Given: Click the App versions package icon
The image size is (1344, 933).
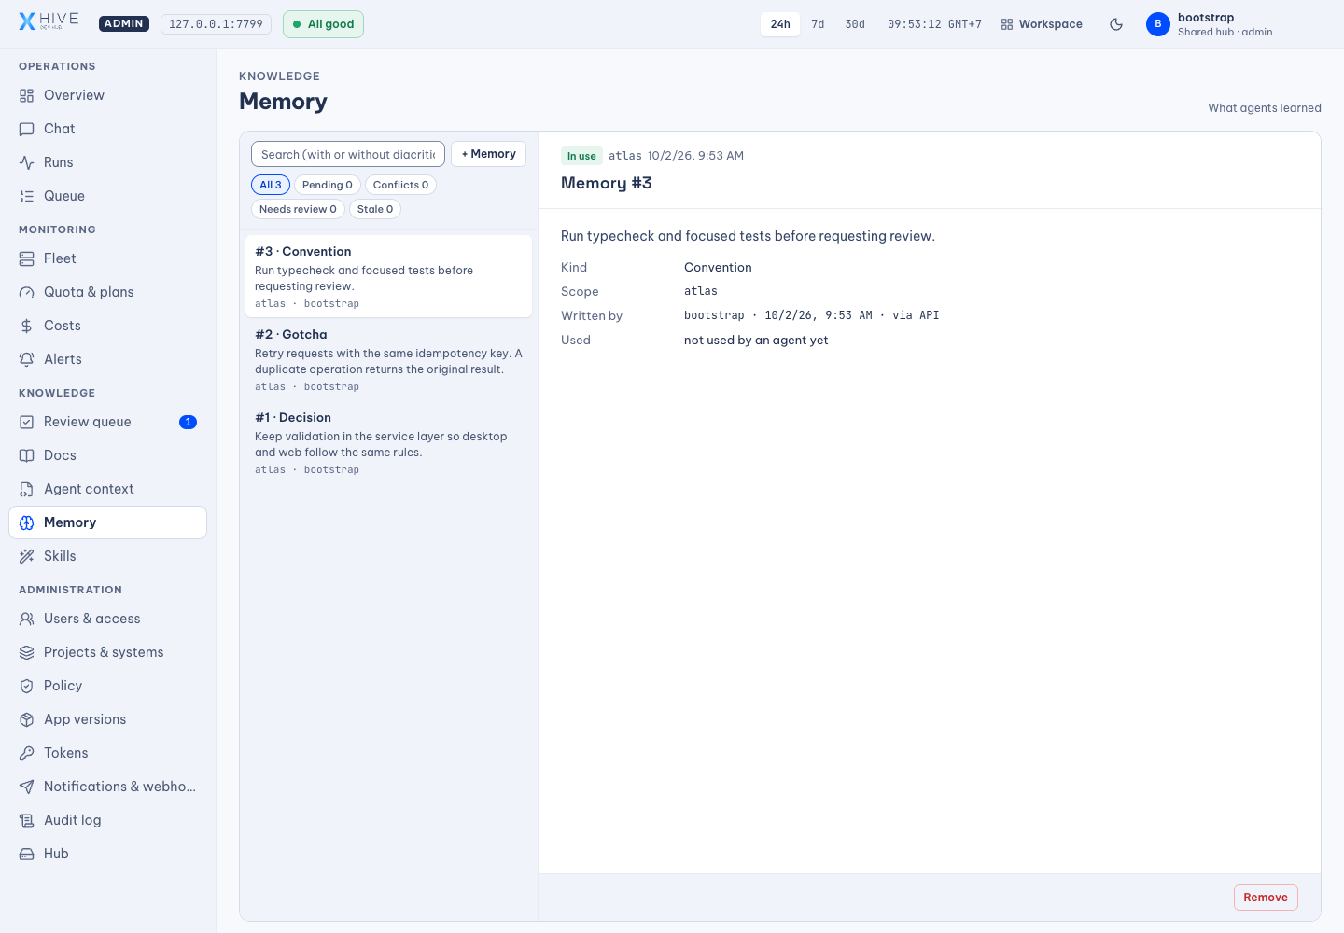Looking at the screenshot, I should pyautogui.click(x=27, y=719).
